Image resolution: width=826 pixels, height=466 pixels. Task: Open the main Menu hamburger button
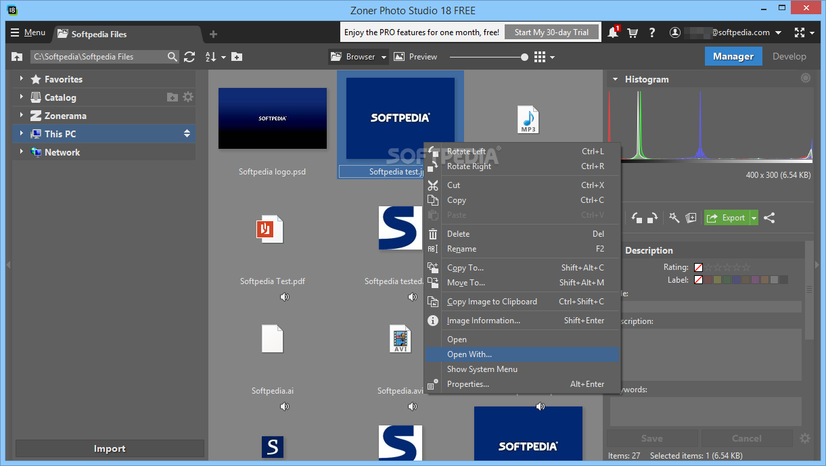click(28, 32)
